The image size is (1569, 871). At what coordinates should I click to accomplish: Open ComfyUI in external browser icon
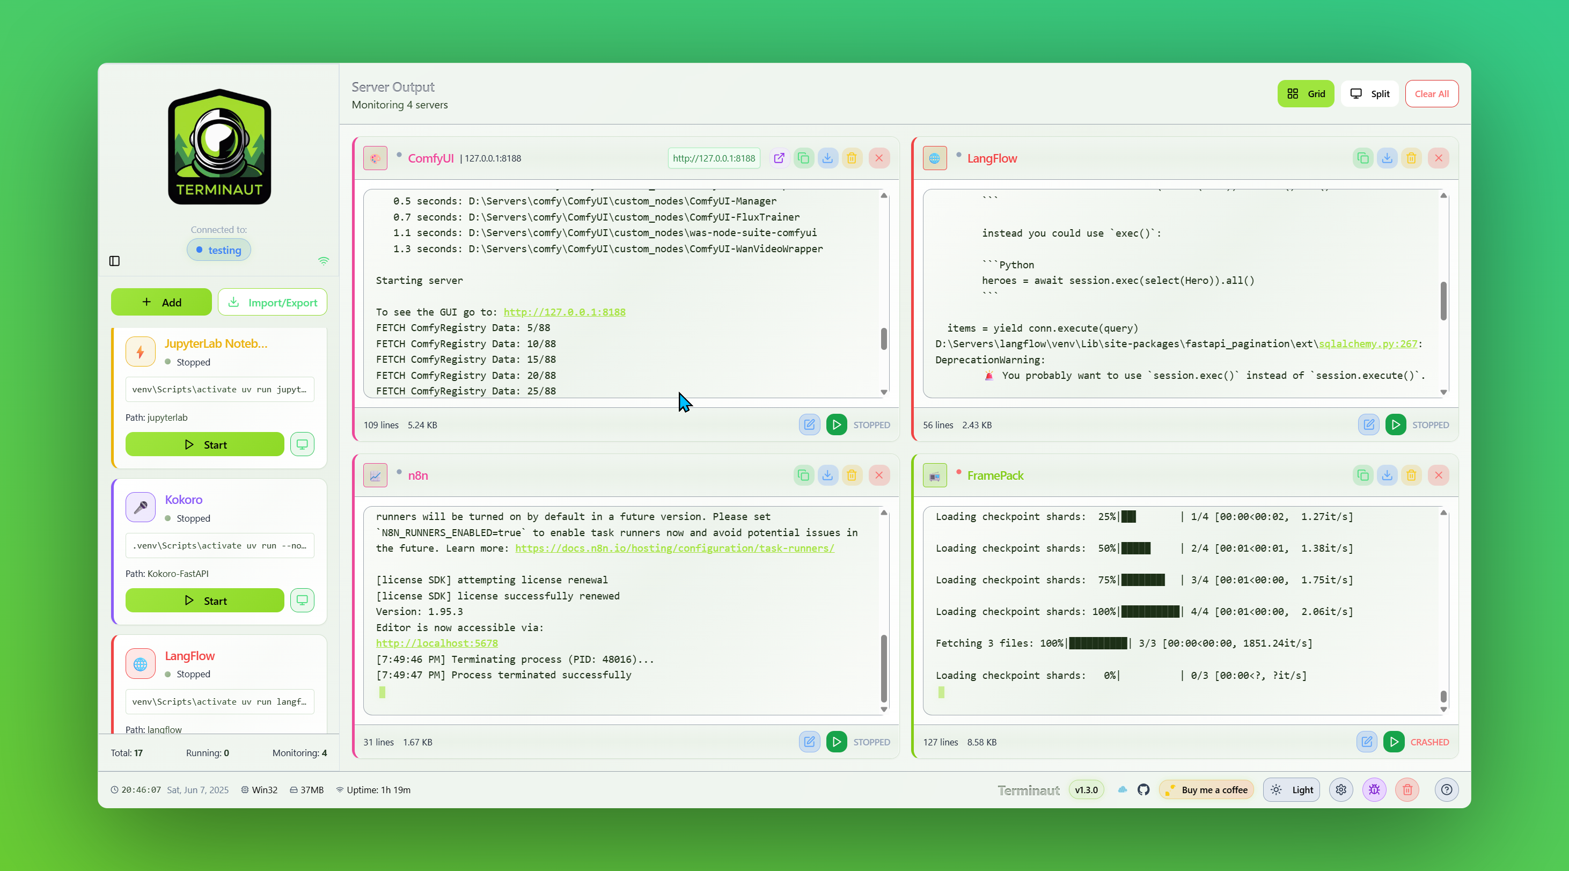click(779, 158)
